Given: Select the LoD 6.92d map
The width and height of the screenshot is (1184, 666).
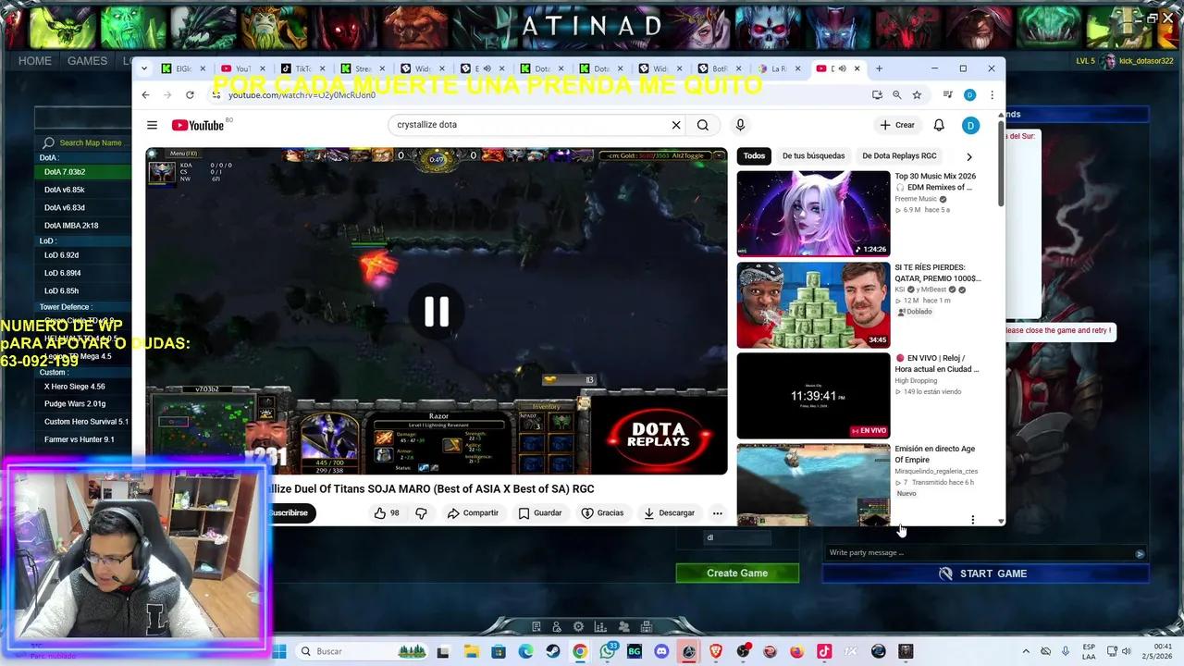Looking at the screenshot, I should click(x=83, y=255).
